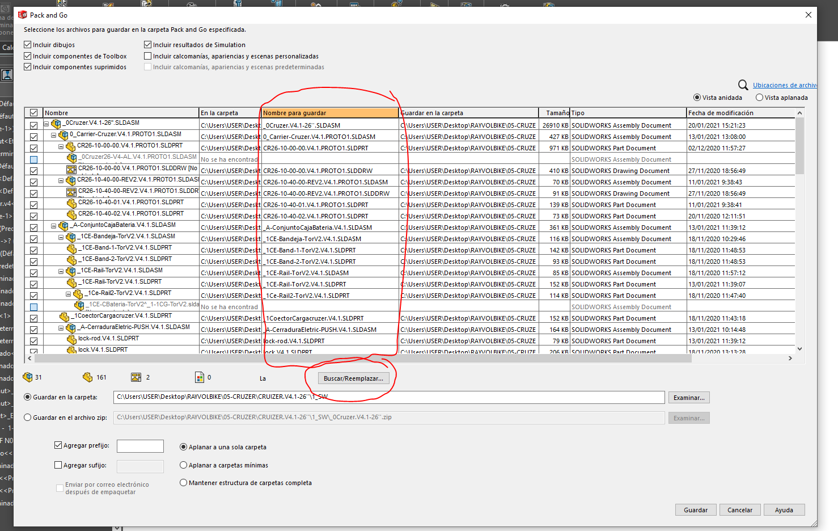Enable the Agregar sufijo checkbox

[x=58, y=465]
